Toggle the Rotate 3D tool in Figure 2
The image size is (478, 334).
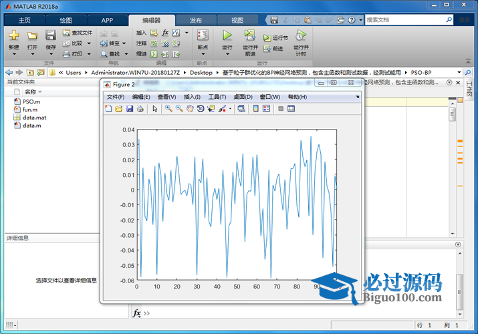click(201, 109)
